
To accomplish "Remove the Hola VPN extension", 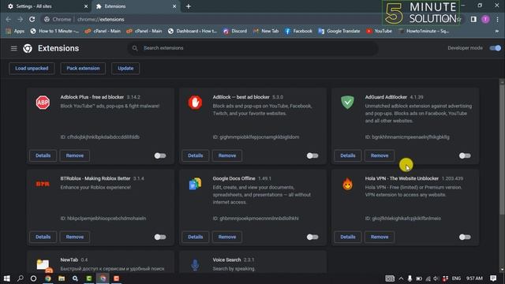I will 380,237.
